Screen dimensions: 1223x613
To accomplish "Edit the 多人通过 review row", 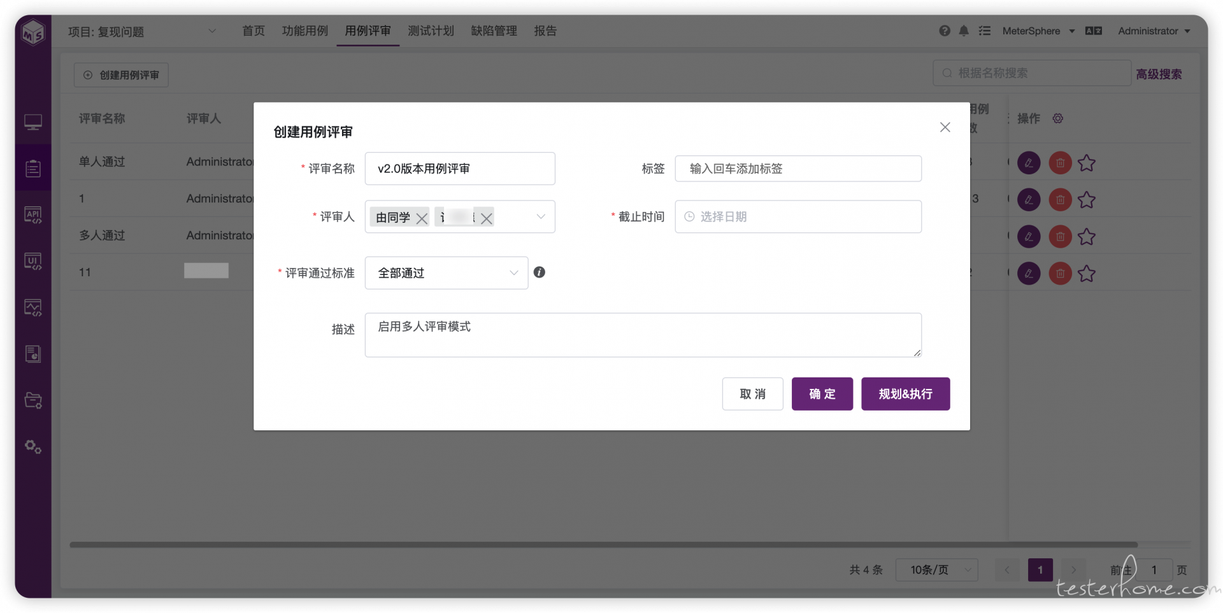I will click(x=1029, y=237).
